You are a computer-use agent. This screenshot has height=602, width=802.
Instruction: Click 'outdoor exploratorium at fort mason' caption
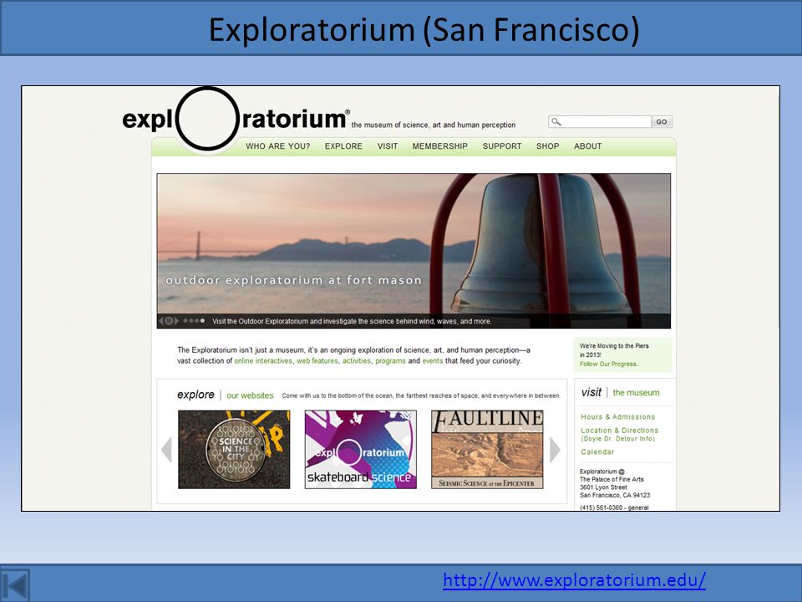(x=294, y=281)
